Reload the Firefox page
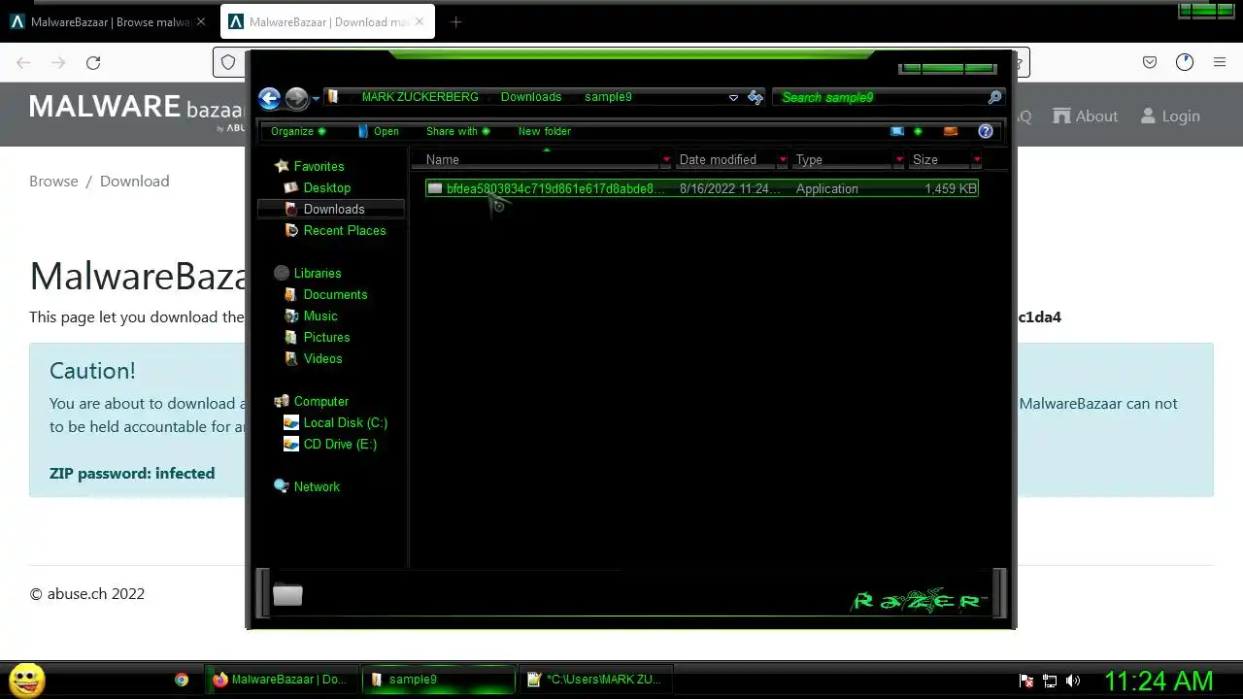Screen dimensions: 1243x699 tap(93, 62)
